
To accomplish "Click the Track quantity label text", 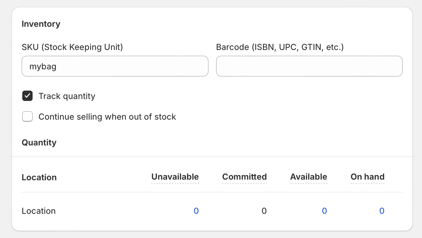I will tap(67, 96).
